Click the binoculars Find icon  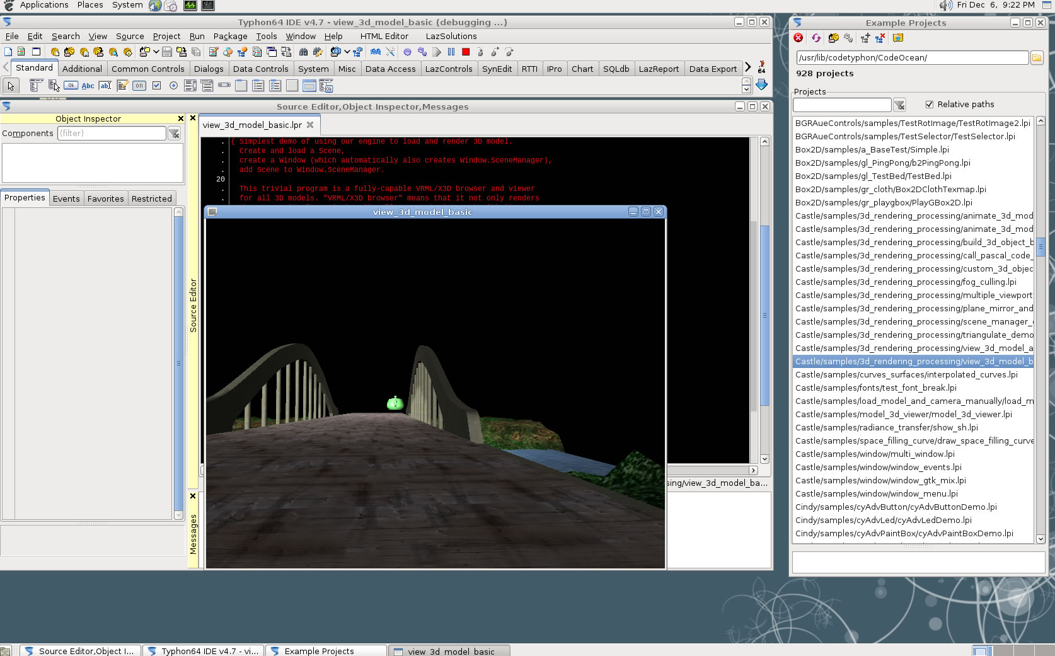click(303, 52)
